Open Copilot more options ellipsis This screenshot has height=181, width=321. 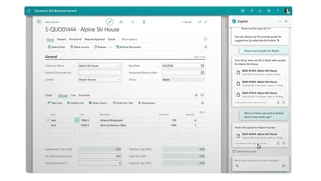pyautogui.click(x=280, y=21)
